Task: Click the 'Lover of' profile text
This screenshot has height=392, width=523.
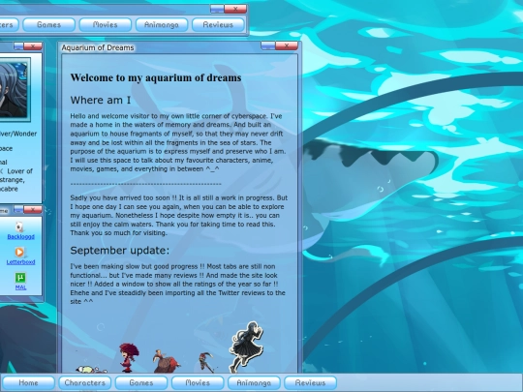Action: pos(19,171)
